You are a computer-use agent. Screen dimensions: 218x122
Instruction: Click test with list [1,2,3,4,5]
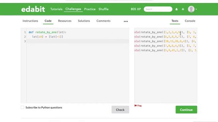(x=166, y=32)
